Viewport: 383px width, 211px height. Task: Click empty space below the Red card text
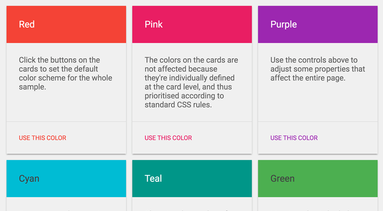click(x=66, y=107)
